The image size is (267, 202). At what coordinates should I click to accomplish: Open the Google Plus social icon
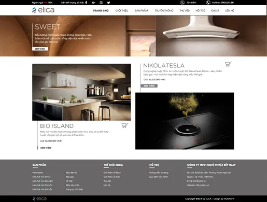pos(94,3)
